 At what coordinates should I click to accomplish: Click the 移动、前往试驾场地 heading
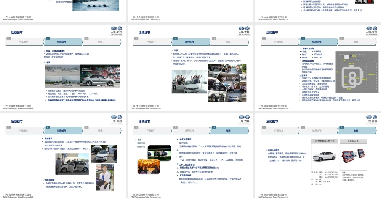click(x=56, y=51)
